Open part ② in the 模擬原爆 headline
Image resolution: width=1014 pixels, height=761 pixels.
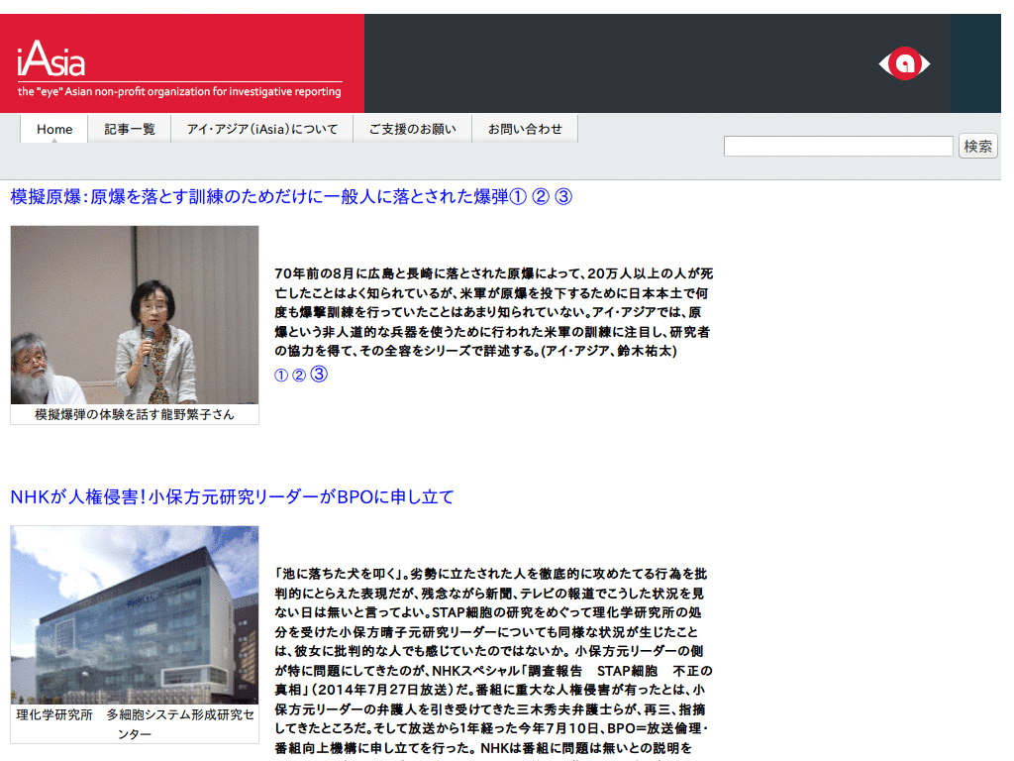541,197
